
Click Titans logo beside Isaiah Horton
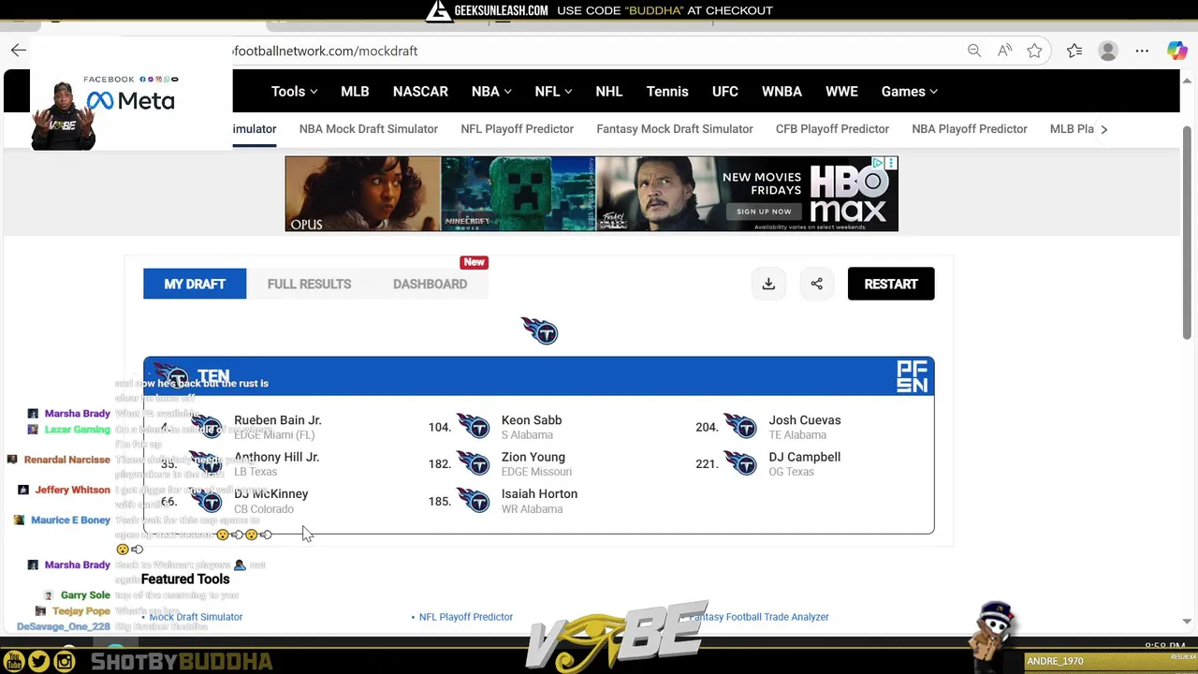pyautogui.click(x=474, y=501)
